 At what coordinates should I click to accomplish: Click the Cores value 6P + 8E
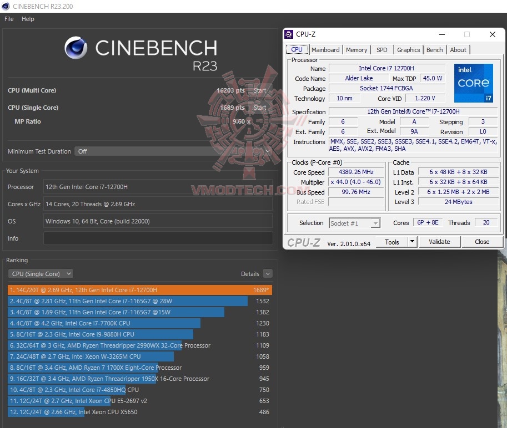[x=428, y=223]
